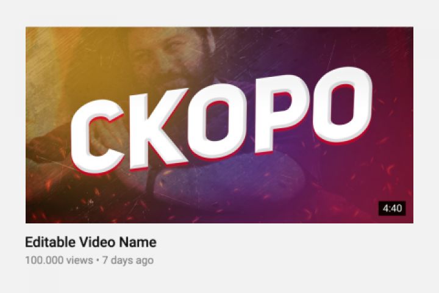Click the word Editable in the title
This screenshot has width=439, height=293.
point(51,242)
